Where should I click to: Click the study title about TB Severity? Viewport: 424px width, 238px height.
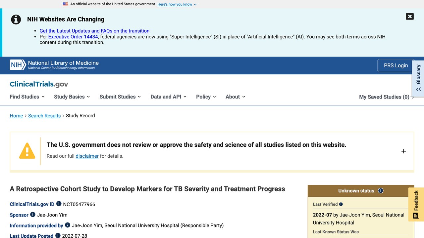pyautogui.click(x=147, y=189)
